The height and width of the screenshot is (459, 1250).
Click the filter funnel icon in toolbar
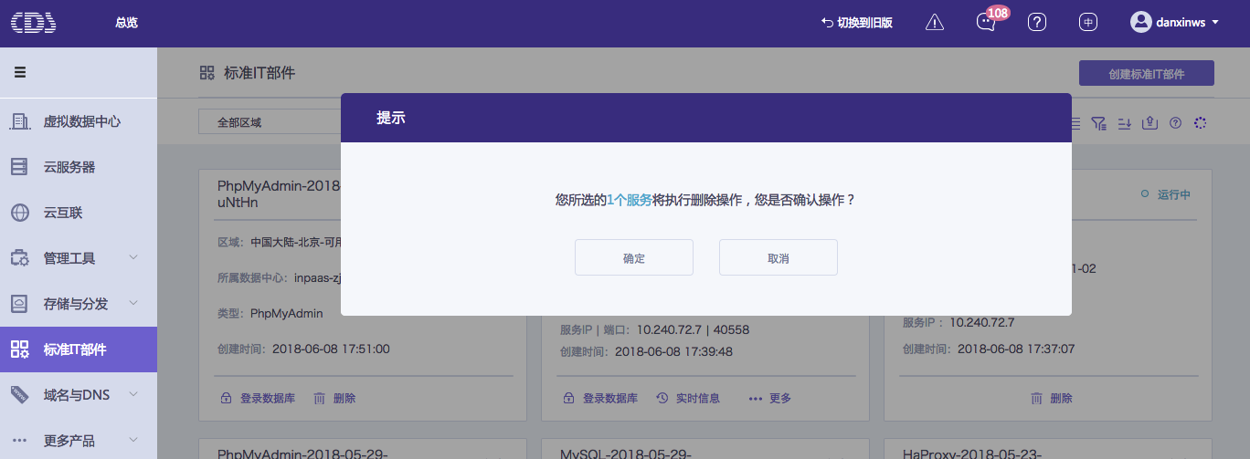[x=1099, y=122]
